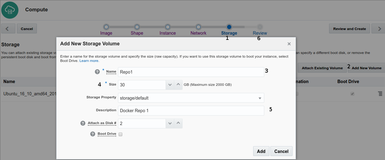
Task: Expand the Storage Property dropdown
Action: click(x=260, y=98)
